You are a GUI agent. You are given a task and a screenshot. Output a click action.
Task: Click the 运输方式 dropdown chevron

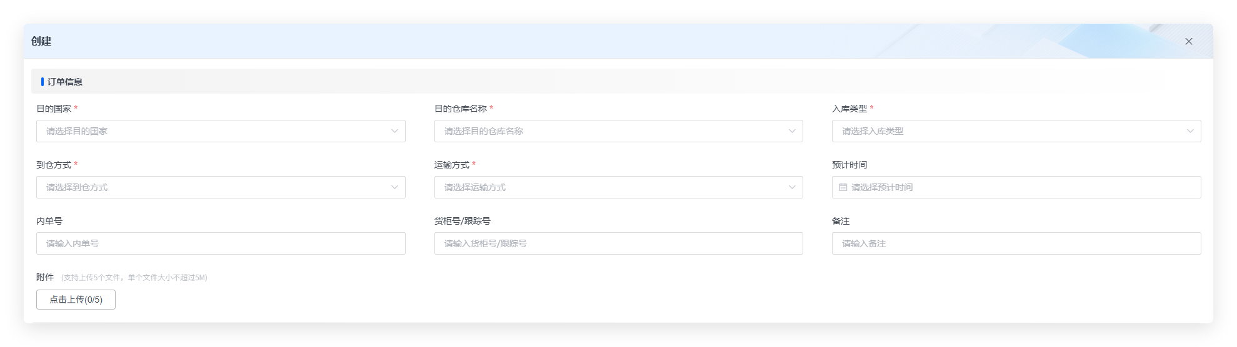(792, 187)
